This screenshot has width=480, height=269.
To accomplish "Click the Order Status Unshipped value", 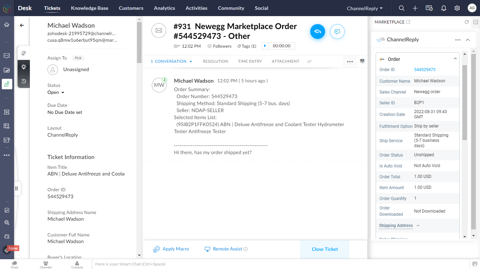I will [x=424, y=155].
